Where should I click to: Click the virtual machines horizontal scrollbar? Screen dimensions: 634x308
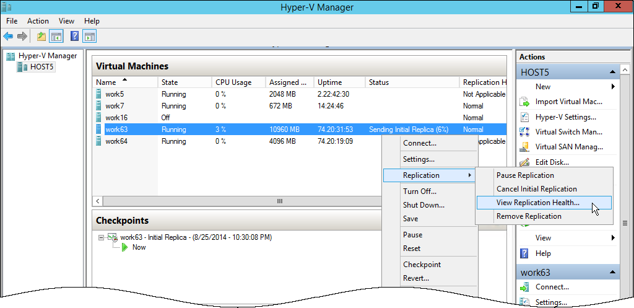click(279, 201)
